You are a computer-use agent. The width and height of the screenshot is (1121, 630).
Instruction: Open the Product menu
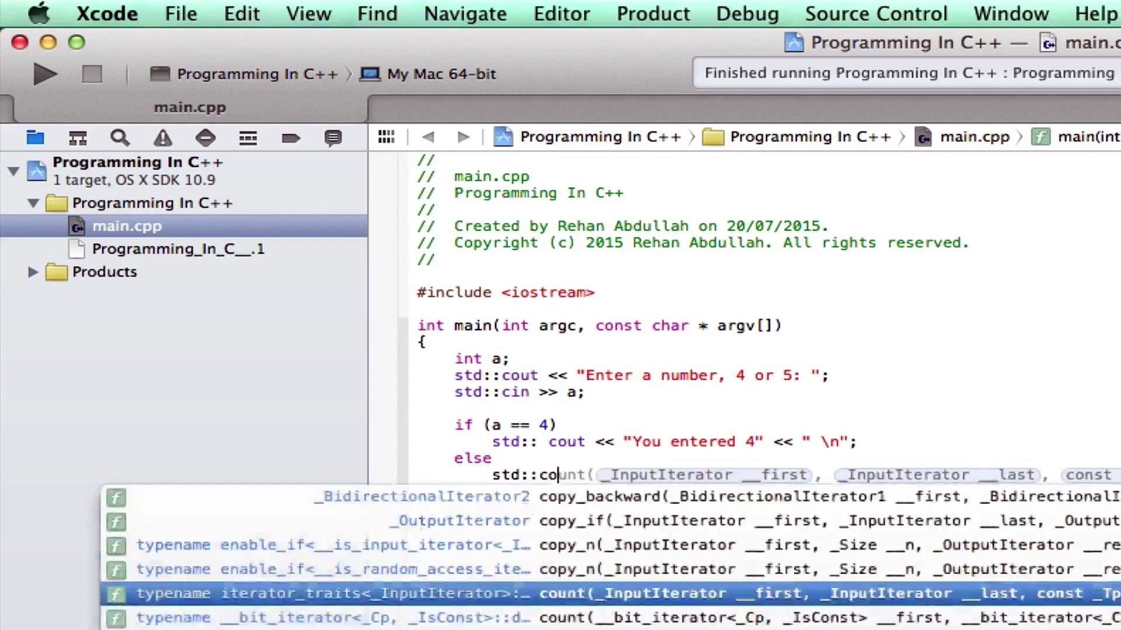[653, 13]
